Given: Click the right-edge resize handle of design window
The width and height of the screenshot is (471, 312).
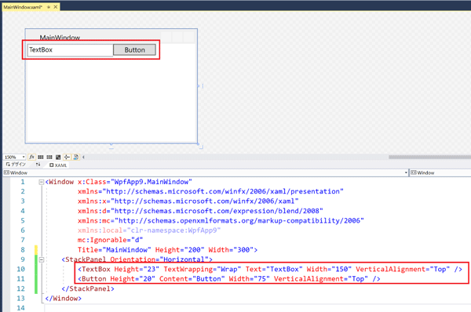Looking at the screenshot, I should (198, 86).
